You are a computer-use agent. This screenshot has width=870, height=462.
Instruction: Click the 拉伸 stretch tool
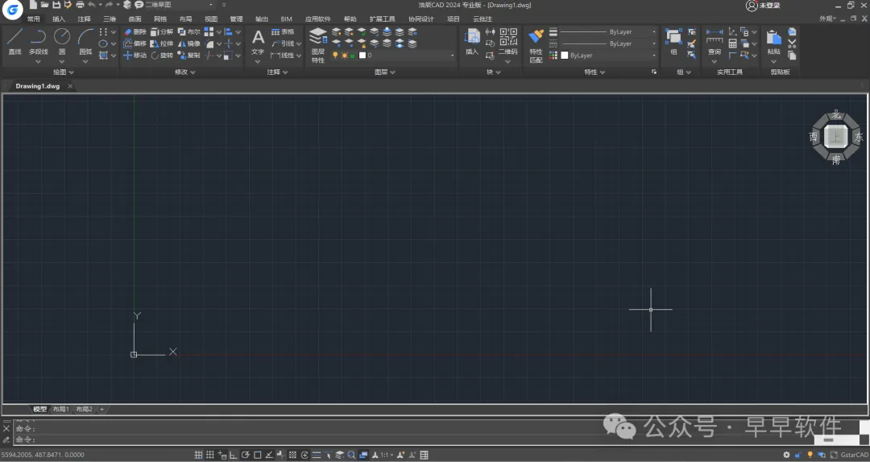(x=162, y=43)
